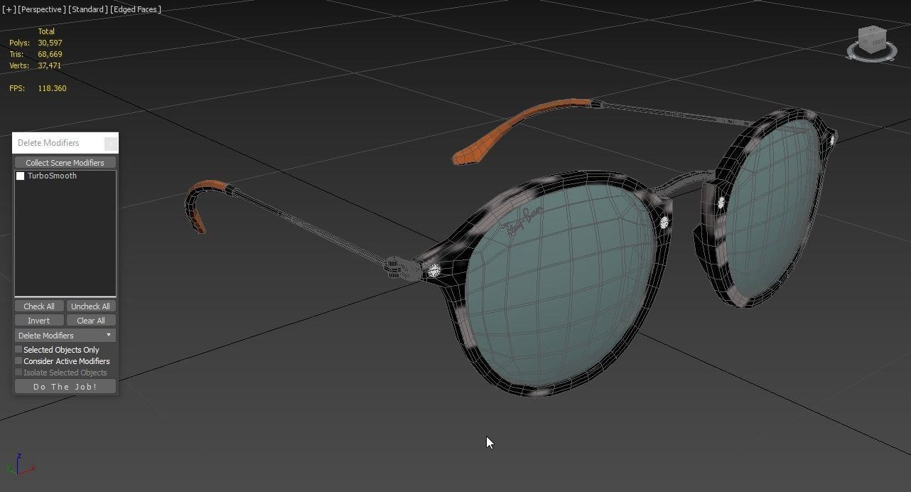The image size is (911, 492).
Task: Click the Clear All button
Action: pos(90,321)
